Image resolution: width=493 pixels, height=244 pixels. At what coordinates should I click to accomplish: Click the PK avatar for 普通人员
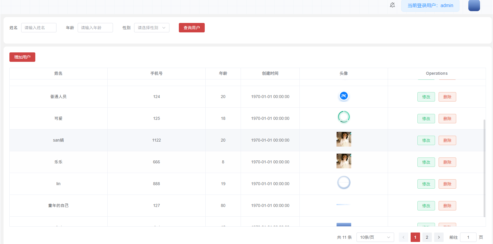tap(344, 96)
